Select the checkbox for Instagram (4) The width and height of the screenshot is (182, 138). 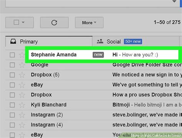pyautogui.click(x=12, y=125)
